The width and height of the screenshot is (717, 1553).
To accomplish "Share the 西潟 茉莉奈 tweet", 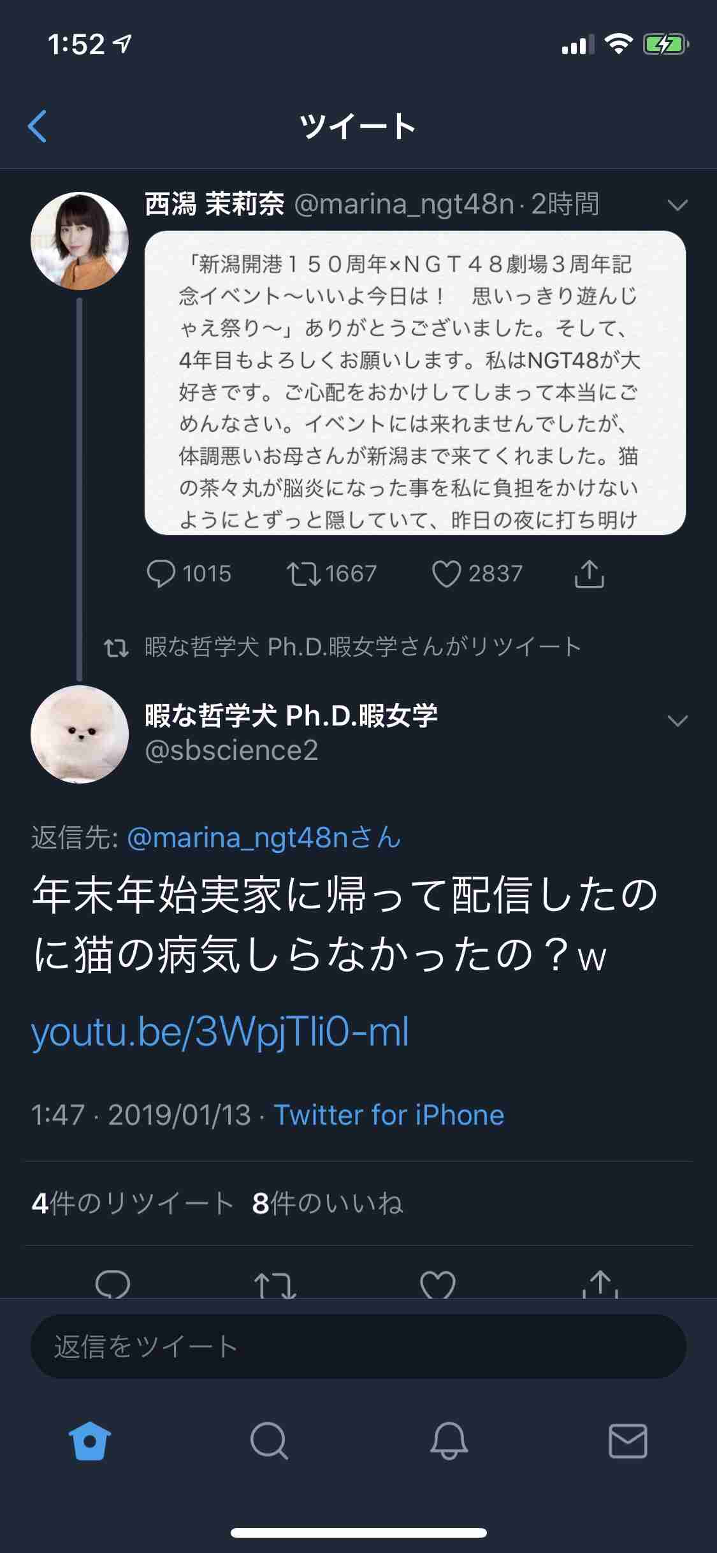I will [589, 574].
